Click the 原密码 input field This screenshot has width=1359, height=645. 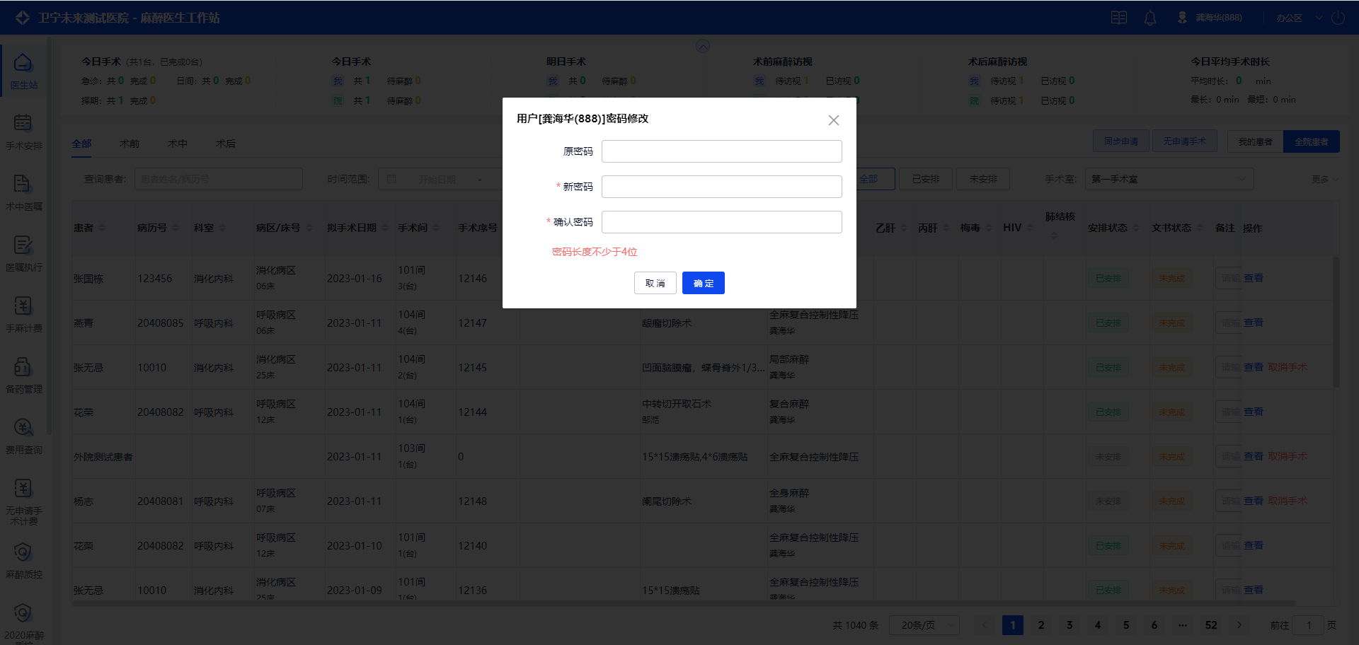[721, 151]
